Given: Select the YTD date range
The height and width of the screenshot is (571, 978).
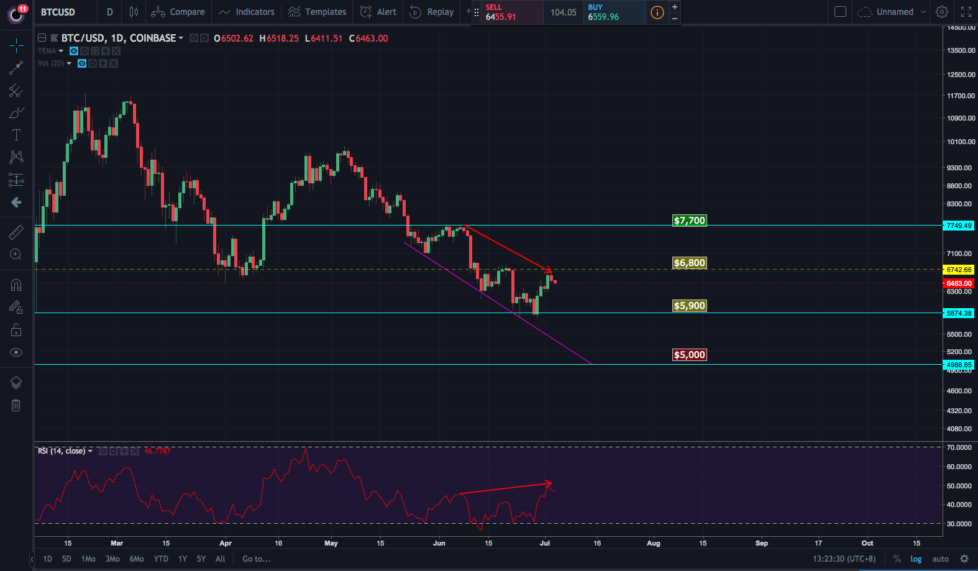Looking at the screenshot, I should point(161,559).
